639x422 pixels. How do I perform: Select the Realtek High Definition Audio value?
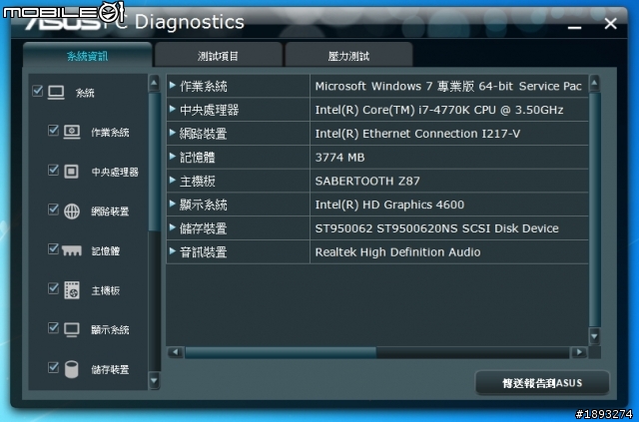coord(397,252)
